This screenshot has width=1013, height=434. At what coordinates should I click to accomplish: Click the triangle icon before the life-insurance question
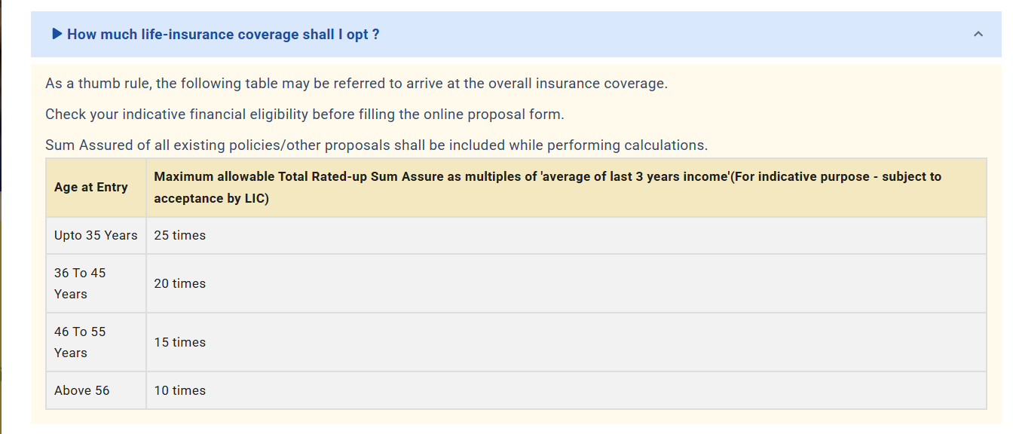(x=57, y=34)
